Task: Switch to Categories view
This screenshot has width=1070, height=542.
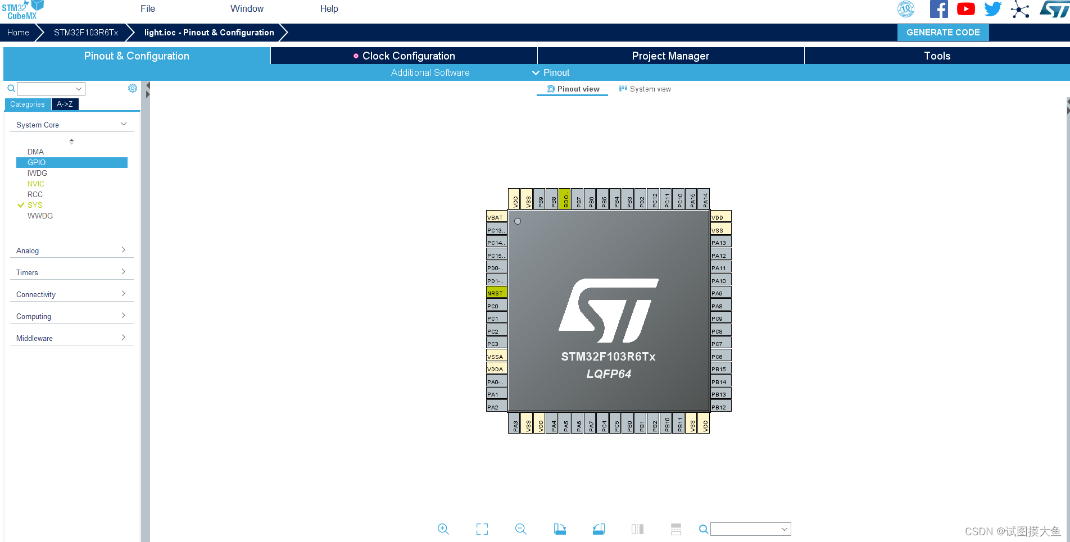Action: tap(28, 104)
